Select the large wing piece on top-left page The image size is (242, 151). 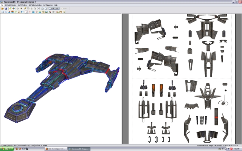[150, 31]
